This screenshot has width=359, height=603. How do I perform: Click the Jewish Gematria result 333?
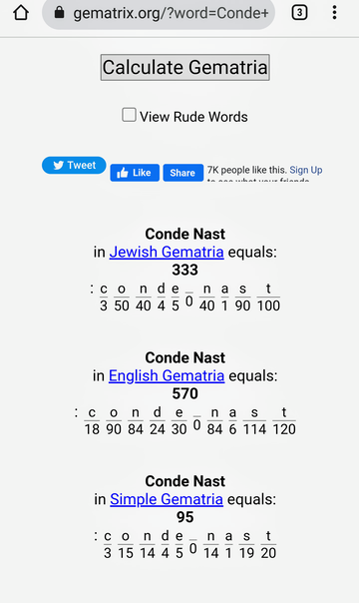[185, 270]
